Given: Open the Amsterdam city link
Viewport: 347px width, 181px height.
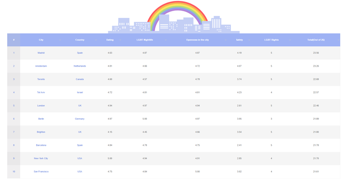Looking at the screenshot, I should point(41,66).
